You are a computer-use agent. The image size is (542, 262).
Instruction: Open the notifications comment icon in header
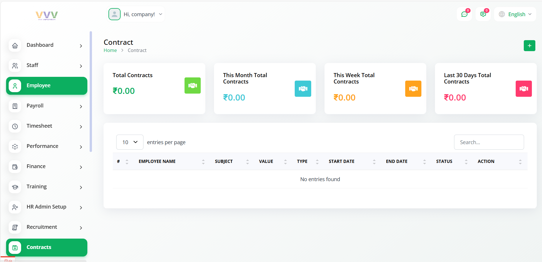483,14
